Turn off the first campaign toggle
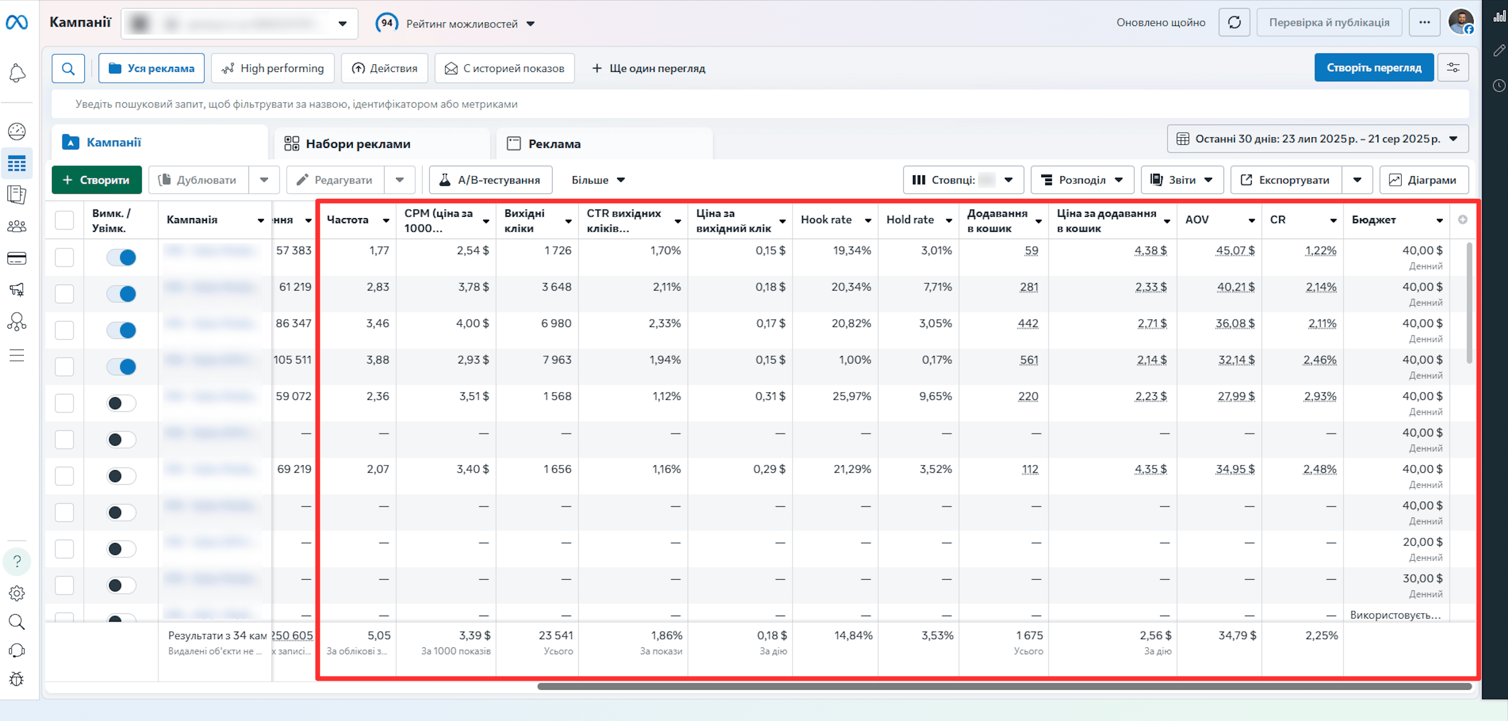1508x721 pixels. [121, 257]
